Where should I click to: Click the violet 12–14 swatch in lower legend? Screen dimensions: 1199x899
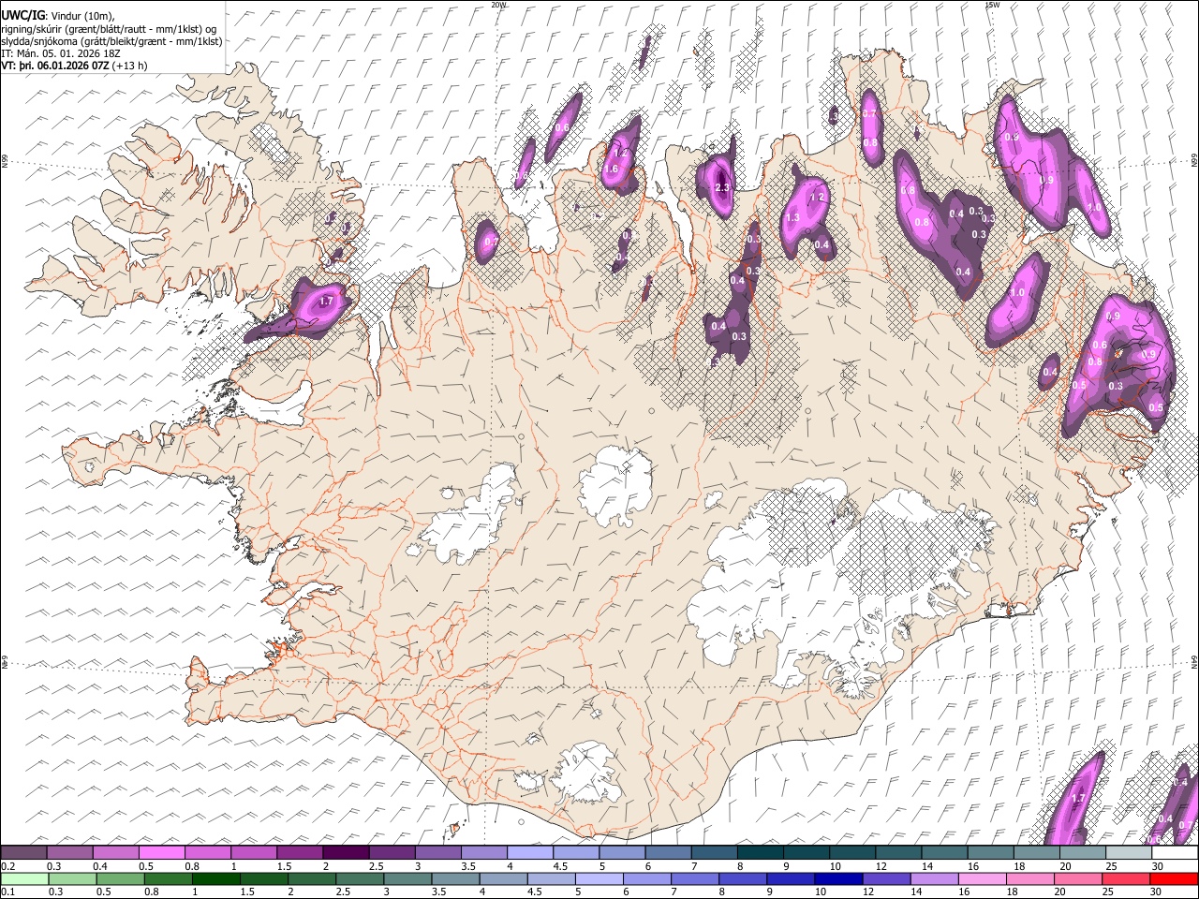[886, 878]
